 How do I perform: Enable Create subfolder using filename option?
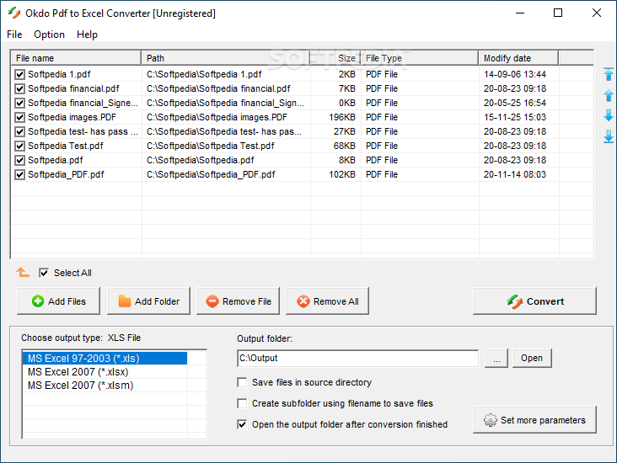point(242,403)
